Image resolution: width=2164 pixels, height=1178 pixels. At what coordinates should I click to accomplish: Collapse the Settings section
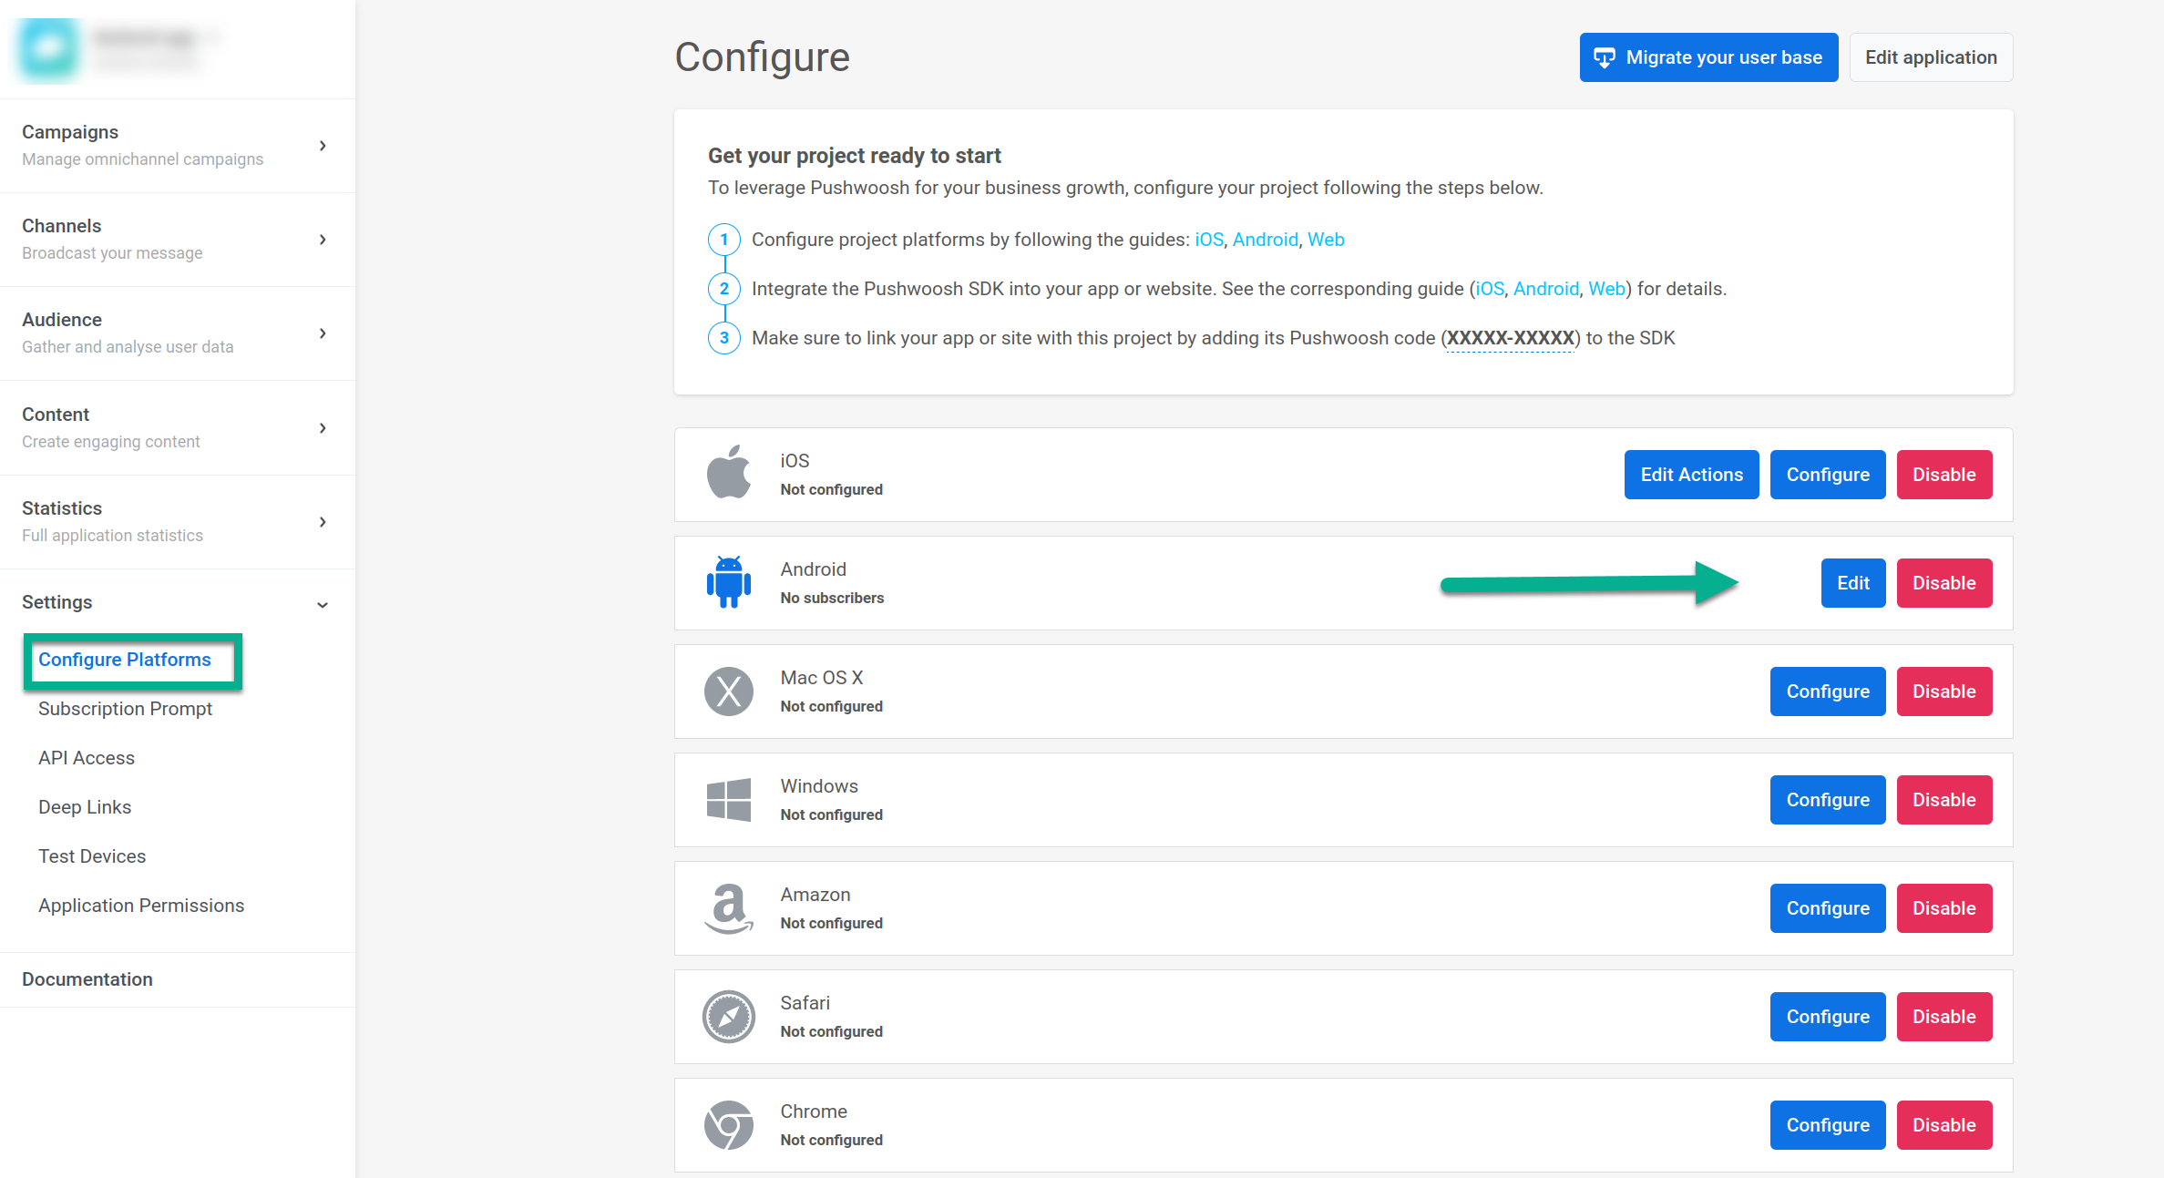tap(323, 604)
